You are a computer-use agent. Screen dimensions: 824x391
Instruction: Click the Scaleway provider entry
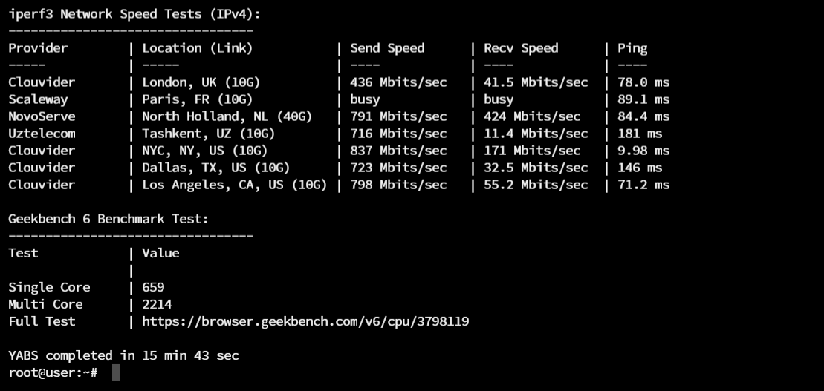[38, 99]
